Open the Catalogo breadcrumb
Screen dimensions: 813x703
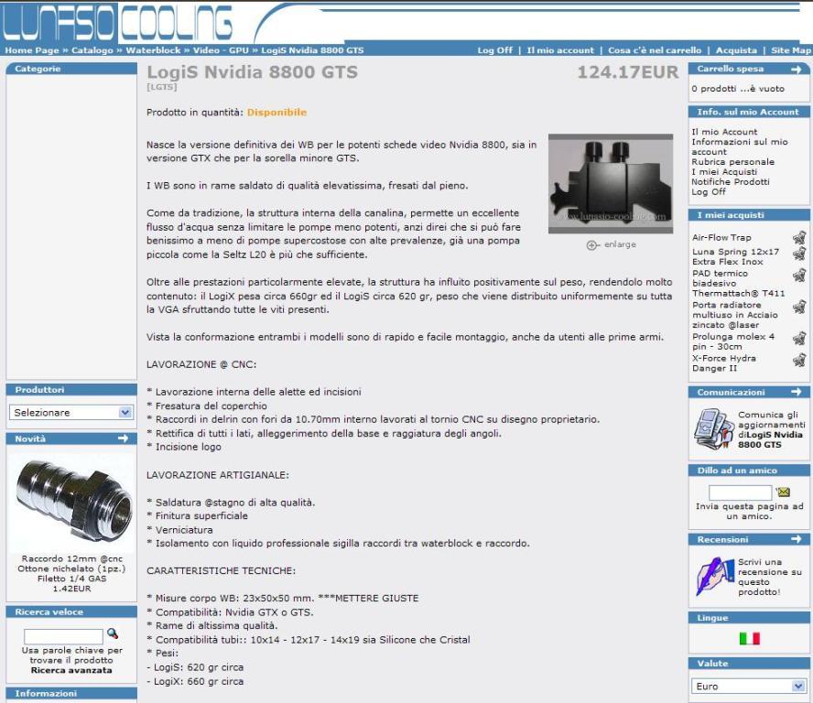click(92, 50)
